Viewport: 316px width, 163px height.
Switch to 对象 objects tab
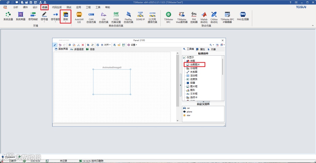click(x=212, y=49)
